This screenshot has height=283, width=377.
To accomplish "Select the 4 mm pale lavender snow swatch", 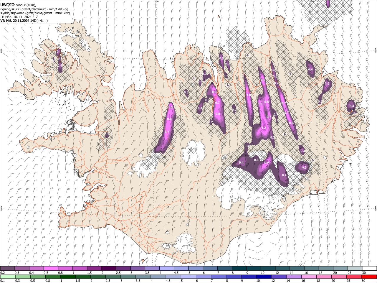I will (x=166, y=269).
